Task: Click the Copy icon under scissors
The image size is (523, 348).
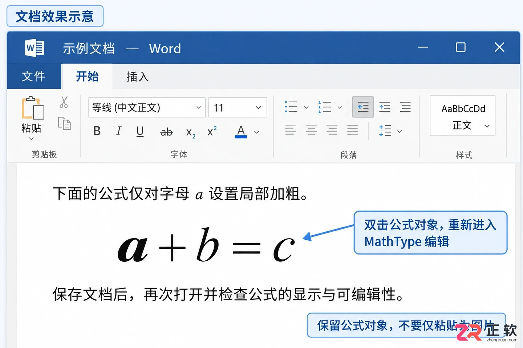Action: coord(64,124)
